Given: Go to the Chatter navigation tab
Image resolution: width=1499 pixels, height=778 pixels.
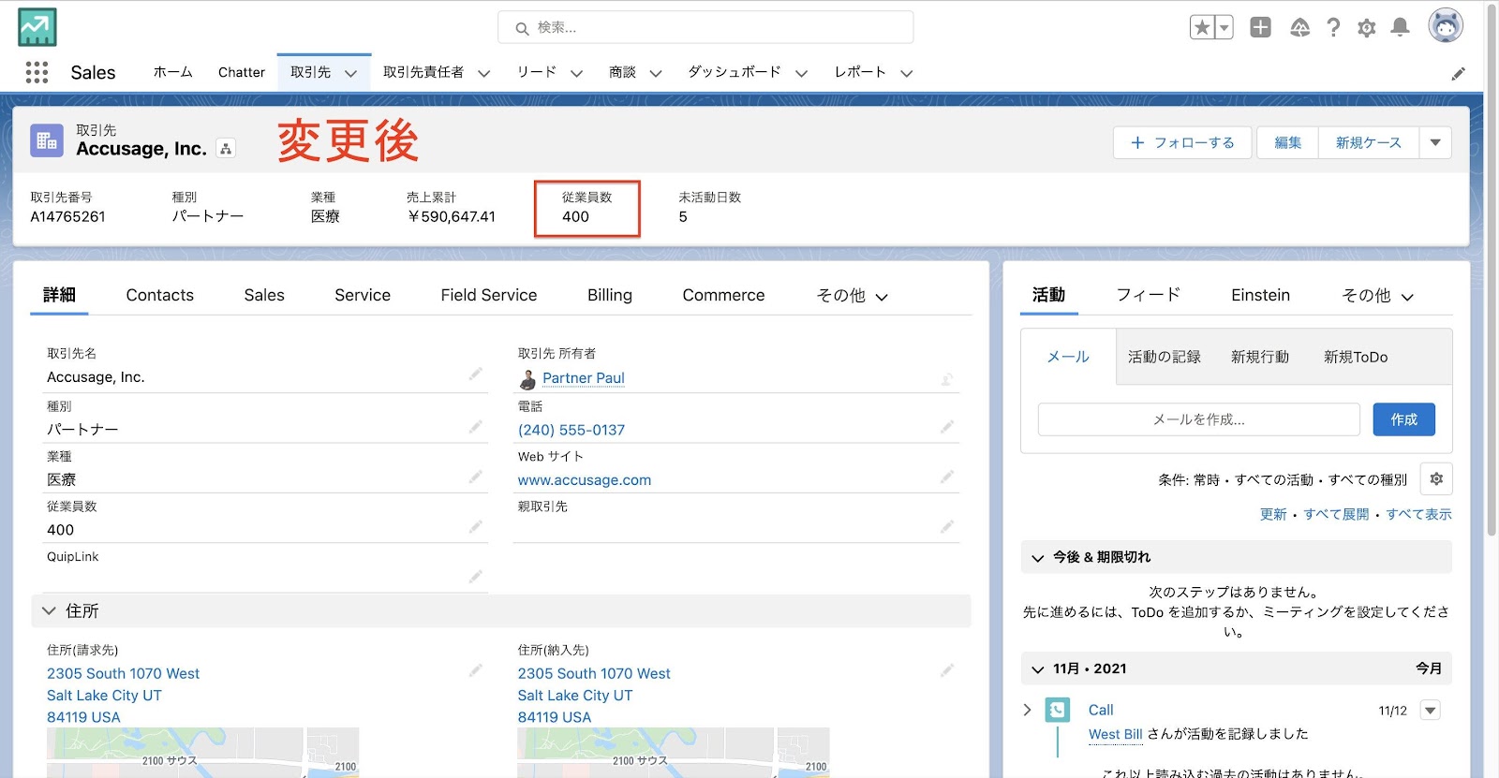Looking at the screenshot, I should [x=242, y=72].
